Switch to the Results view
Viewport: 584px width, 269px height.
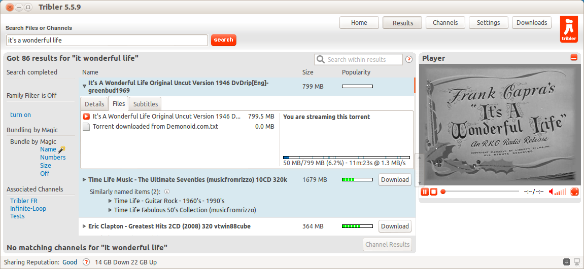click(x=403, y=23)
